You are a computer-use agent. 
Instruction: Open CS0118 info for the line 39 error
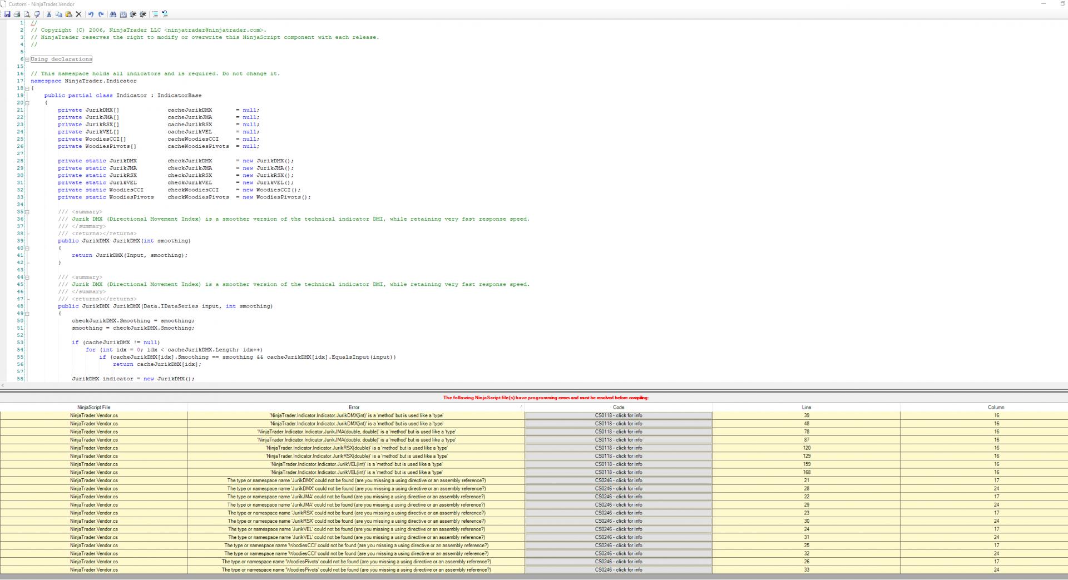click(619, 415)
